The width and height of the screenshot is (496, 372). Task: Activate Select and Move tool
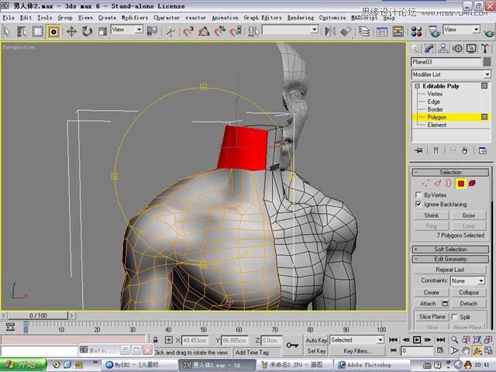[x=71, y=32]
